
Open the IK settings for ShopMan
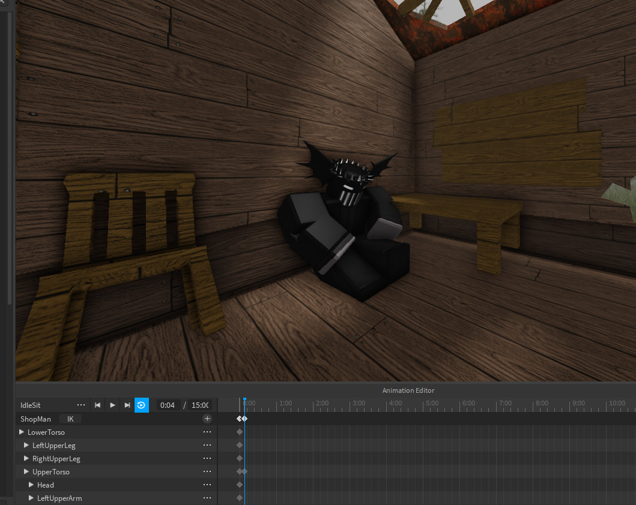pos(70,419)
